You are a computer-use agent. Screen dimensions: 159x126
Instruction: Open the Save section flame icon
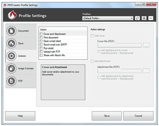[x=11, y=43]
